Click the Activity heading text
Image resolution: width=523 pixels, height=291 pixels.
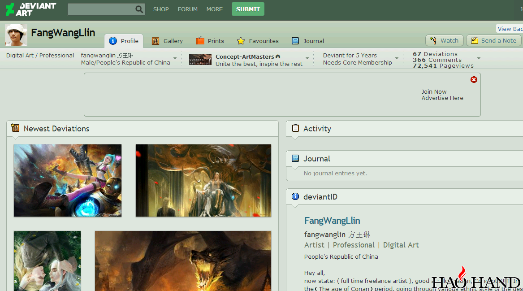point(317,129)
